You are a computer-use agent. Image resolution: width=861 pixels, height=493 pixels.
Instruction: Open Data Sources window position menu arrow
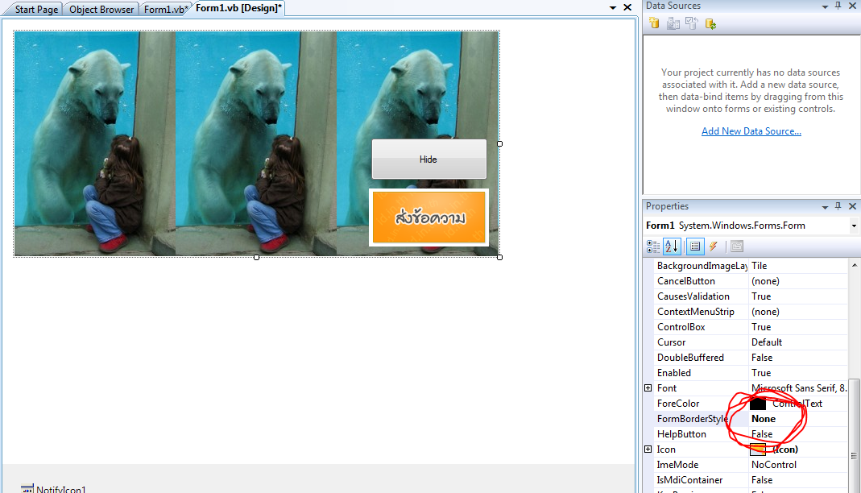click(825, 6)
